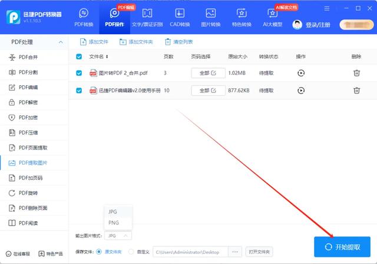Start extraction for 迅捷PDF编辑器v2.0 row

[301, 91]
